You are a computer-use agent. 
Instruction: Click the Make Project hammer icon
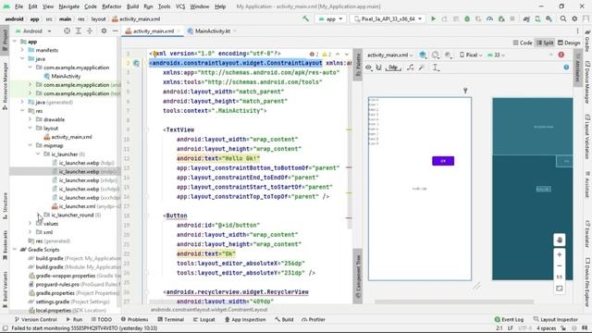305,18
